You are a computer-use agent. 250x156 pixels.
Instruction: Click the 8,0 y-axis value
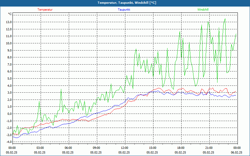[9, 57]
